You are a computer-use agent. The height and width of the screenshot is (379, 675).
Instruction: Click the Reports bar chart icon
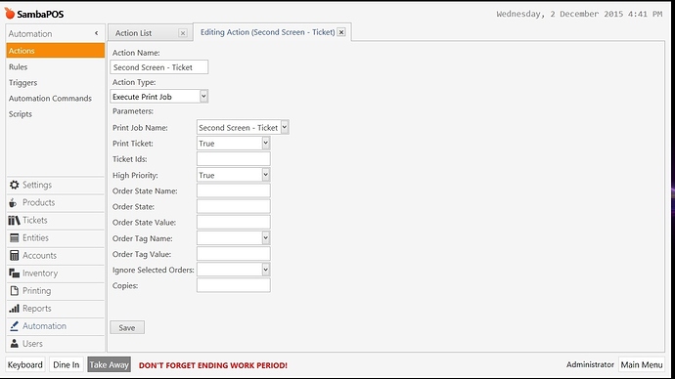15,308
